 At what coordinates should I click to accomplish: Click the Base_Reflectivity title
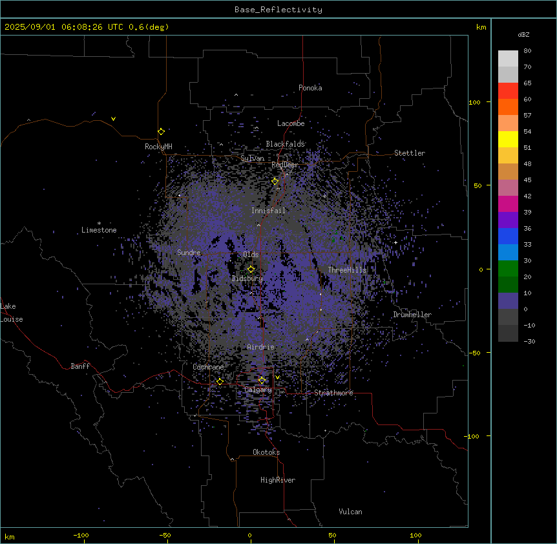[x=278, y=10]
